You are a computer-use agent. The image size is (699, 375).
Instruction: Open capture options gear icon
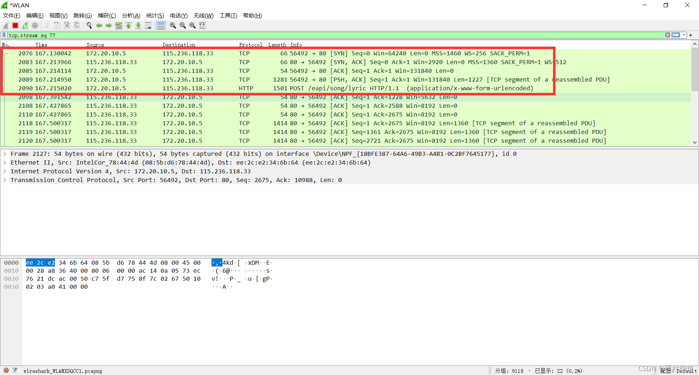click(35, 25)
